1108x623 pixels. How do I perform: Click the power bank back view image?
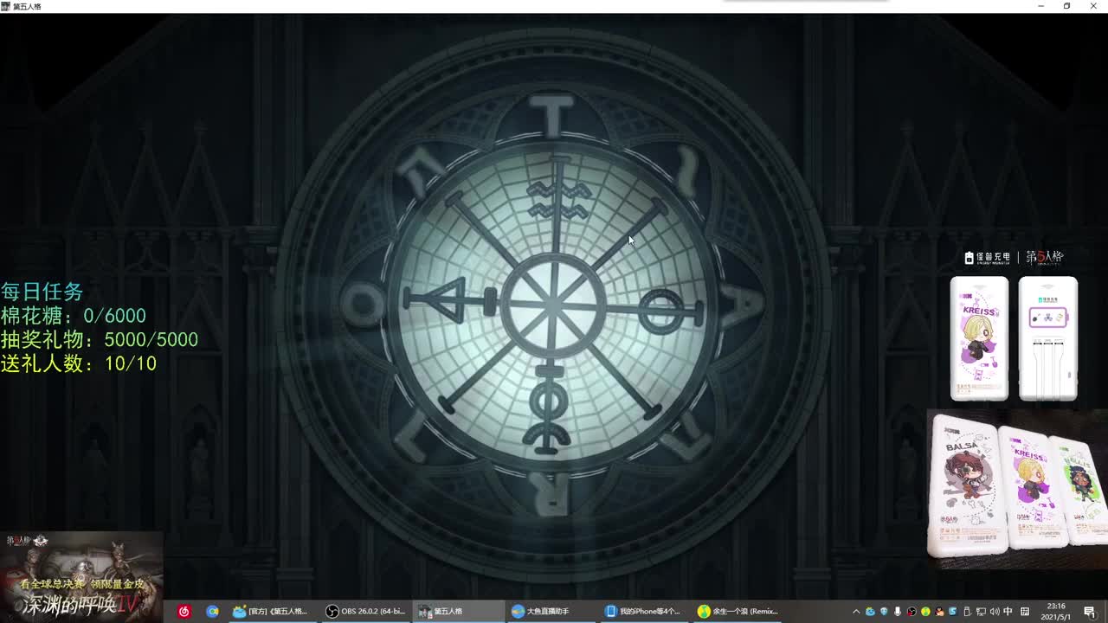pos(1048,338)
